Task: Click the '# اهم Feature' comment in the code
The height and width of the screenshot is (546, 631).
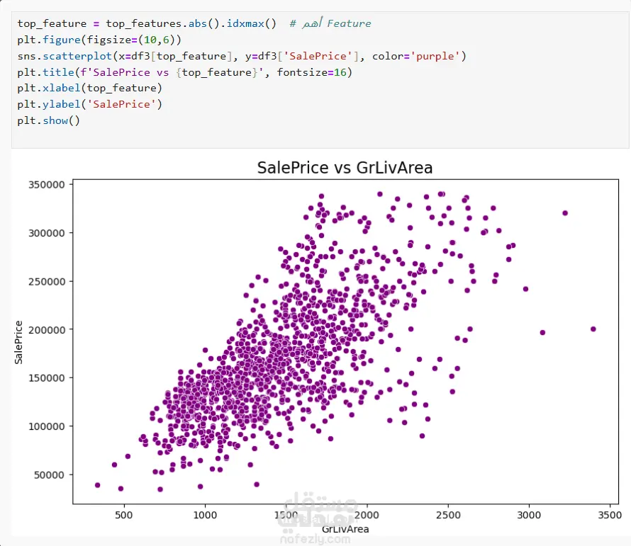Action: click(330, 23)
